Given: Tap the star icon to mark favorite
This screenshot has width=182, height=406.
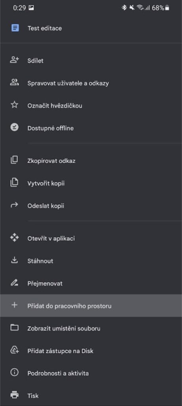Looking at the screenshot, I should pyautogui.click(x=15, y=105).
